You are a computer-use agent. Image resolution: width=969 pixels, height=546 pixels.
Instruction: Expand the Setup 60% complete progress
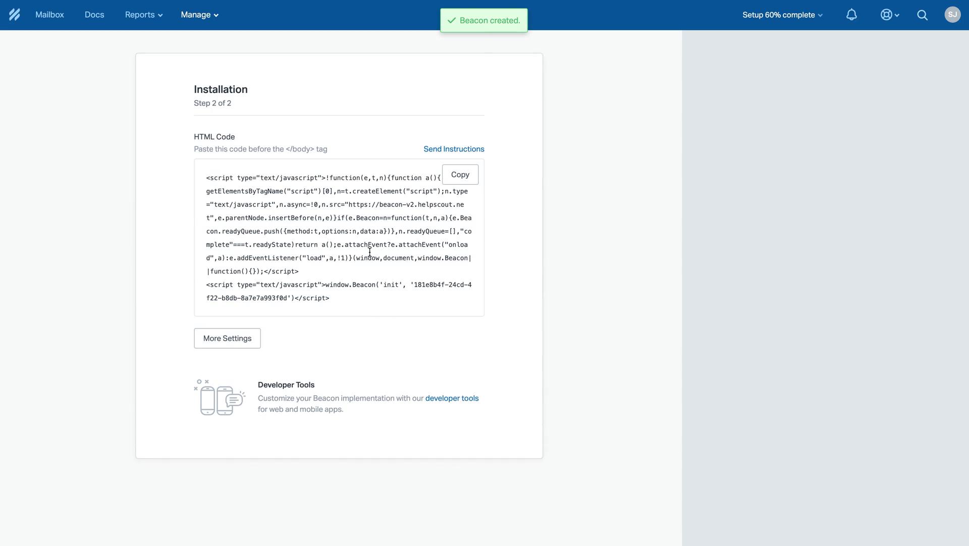pyautogui.click(x=782, y=15)
